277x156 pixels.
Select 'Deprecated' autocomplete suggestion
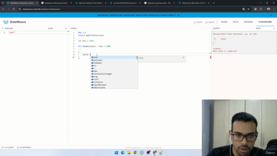(114, 88)
